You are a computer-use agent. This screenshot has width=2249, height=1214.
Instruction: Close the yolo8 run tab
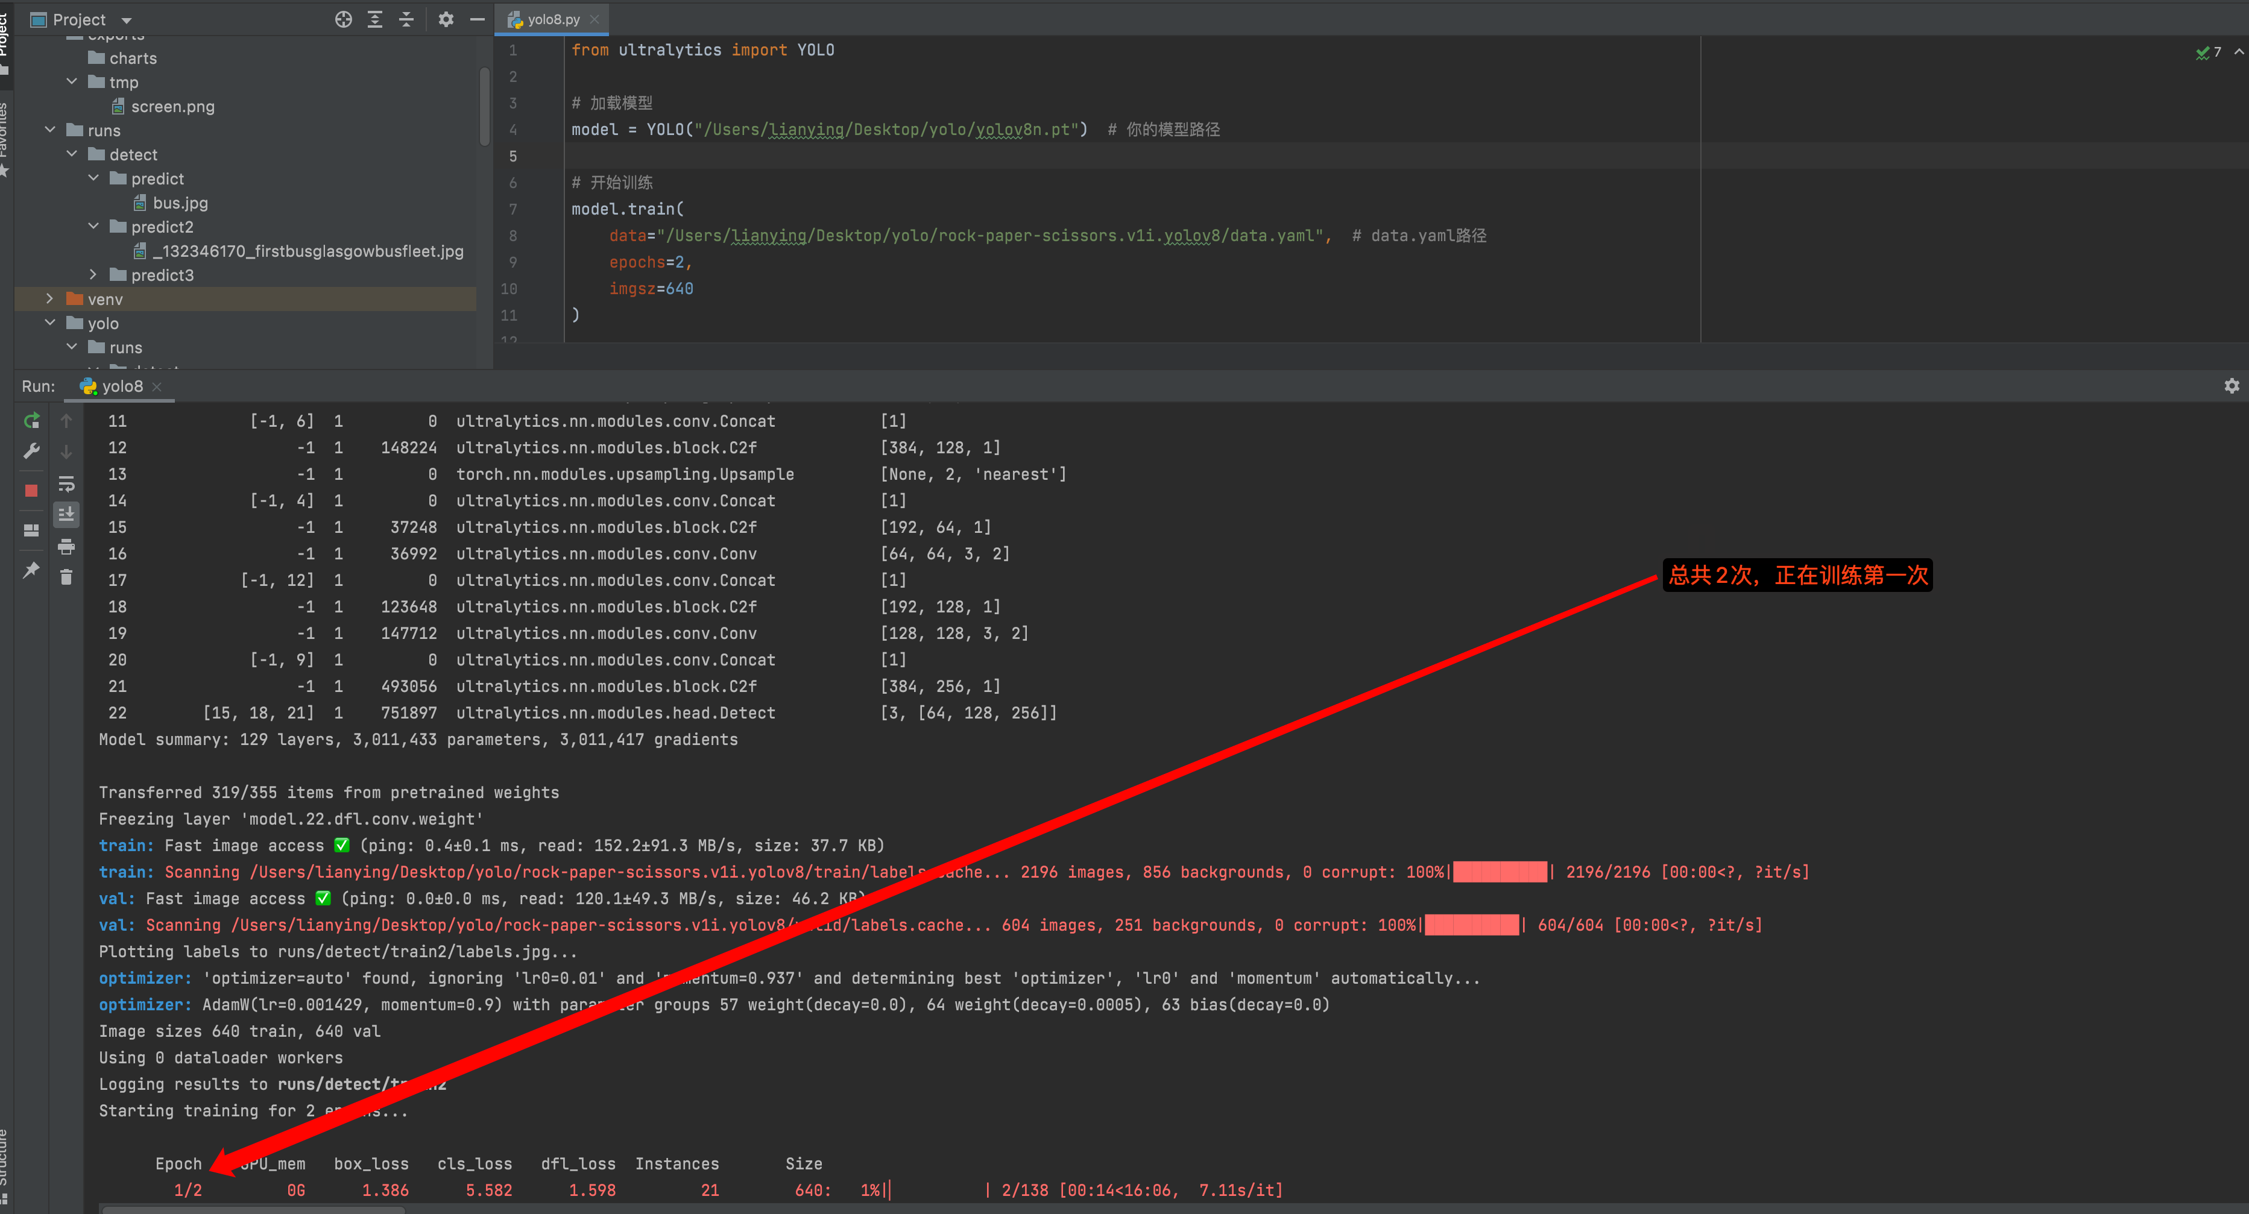[157, 386]
